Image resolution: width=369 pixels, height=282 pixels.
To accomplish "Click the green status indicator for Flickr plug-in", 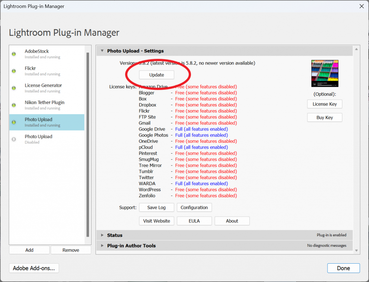I will 14,71.
